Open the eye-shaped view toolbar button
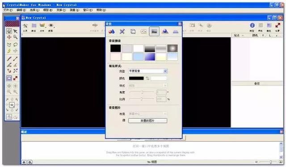Screen dimensions: 286x167 [51, 27]
